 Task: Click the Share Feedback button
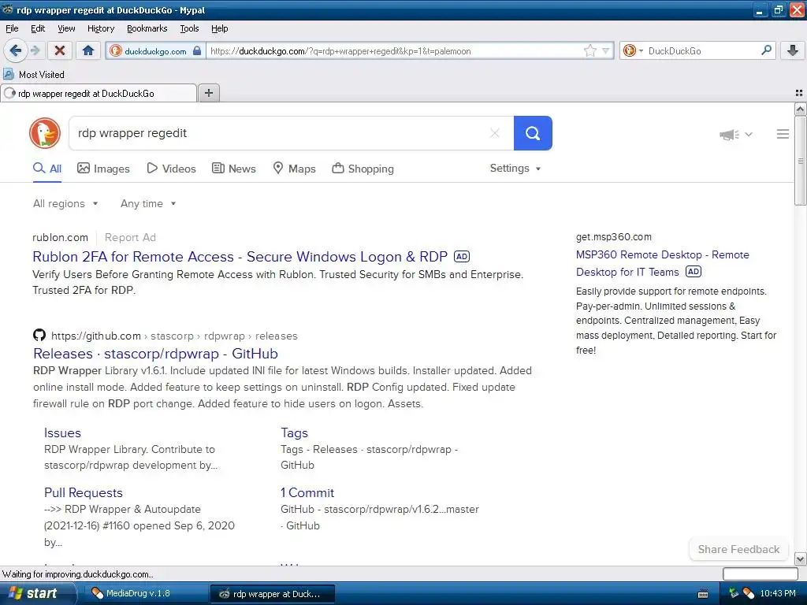click(738, 549)
